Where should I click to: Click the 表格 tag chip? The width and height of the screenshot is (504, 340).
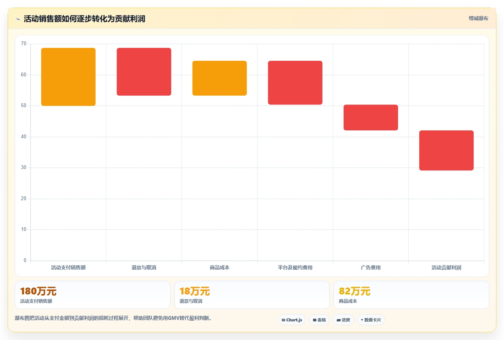[x=319, y=320]
